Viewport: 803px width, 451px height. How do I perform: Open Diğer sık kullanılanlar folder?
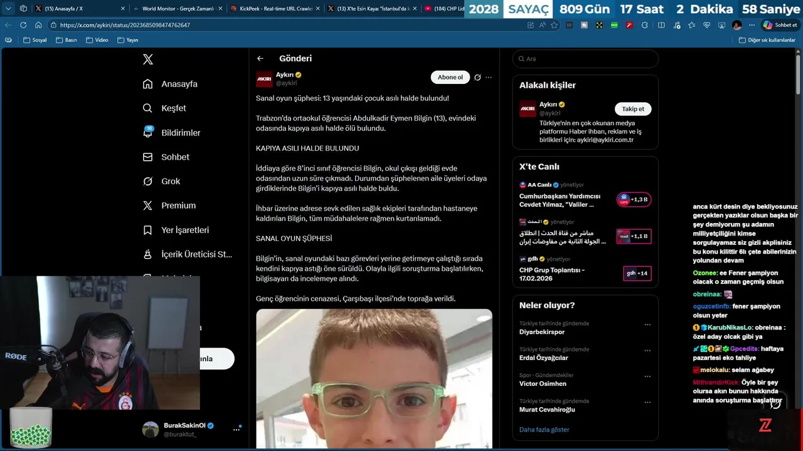pyautogui.click(x=767, y=40)
